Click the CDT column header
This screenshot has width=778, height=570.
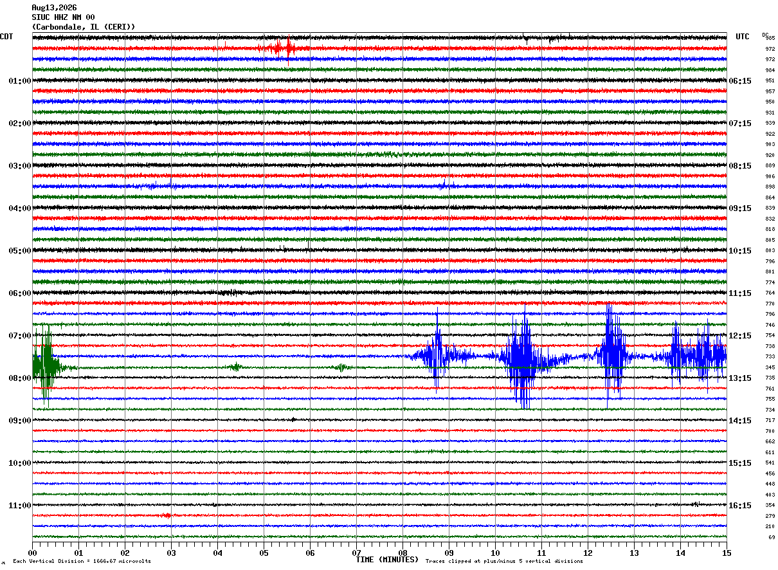pyautogui.click(x=6, y=37)
